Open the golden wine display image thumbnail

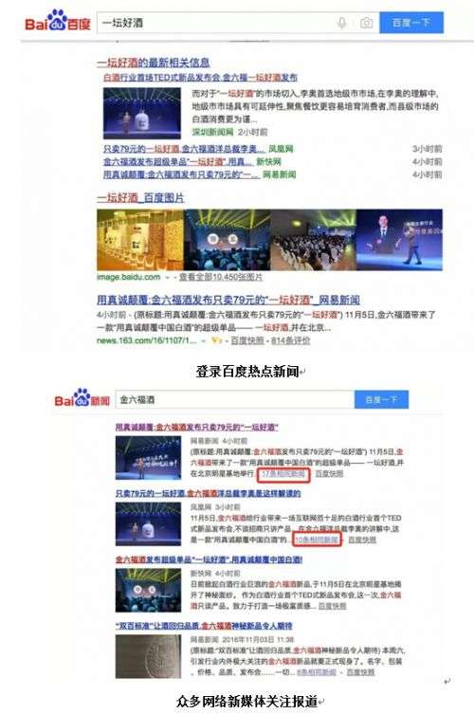click(140, 240)
